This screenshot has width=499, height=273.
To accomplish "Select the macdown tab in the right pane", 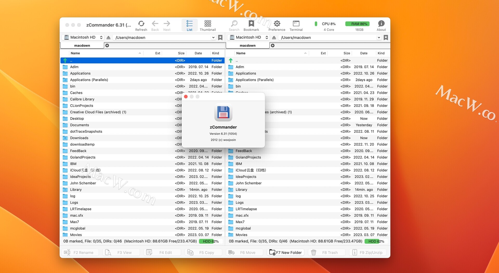I will [247, 45].
